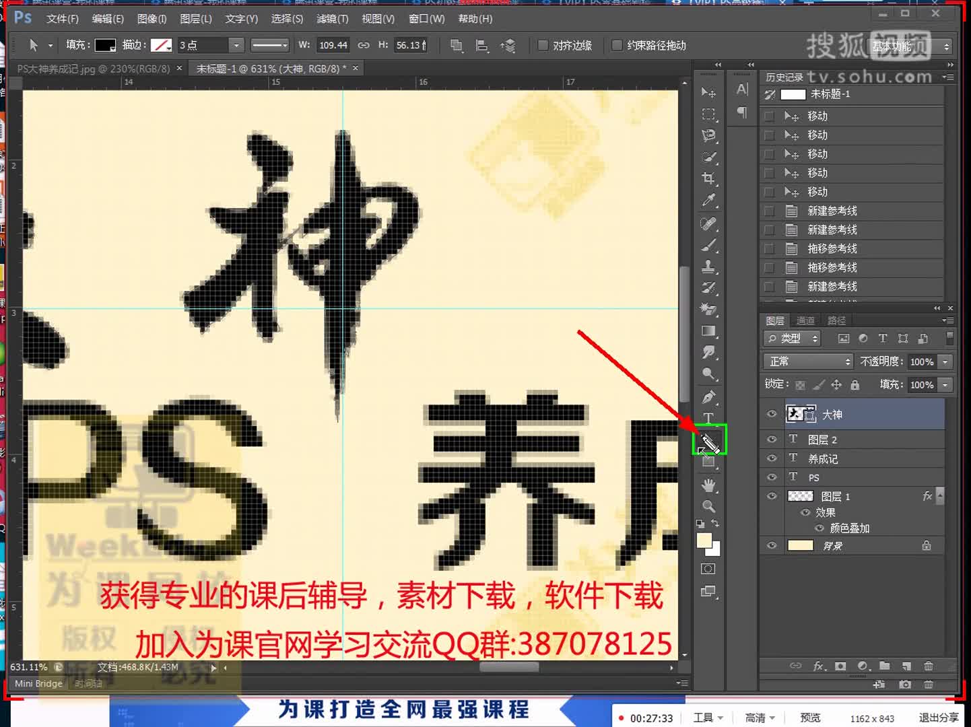This screenshot has width=971, height=727.
Task: Select the Quick Selection tool
Action: (708, 157)
